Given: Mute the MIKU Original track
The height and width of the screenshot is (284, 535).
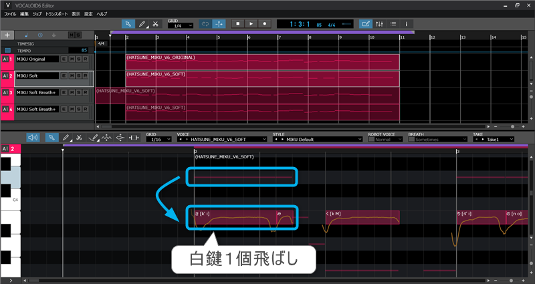Looking at the screenshot, I should [x=72, y=59].
